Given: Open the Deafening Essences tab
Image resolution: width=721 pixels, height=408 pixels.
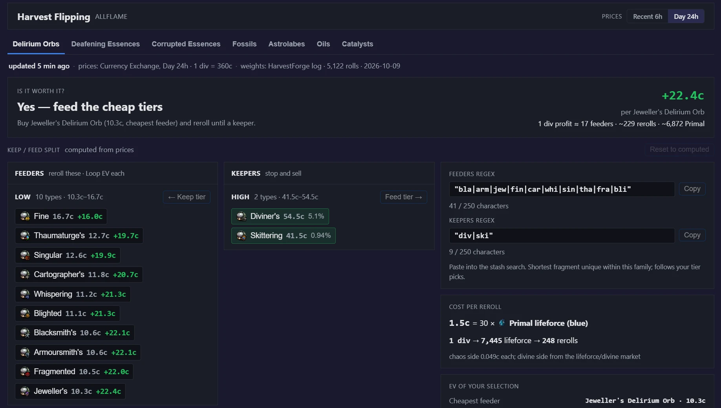Looking at the screenshot, I should point(106,44).
